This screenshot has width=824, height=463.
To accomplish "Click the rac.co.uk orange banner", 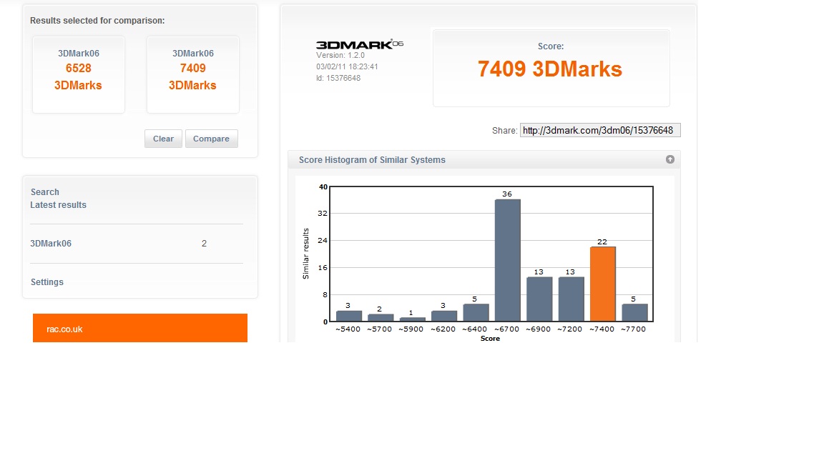I will coord(139,328).
